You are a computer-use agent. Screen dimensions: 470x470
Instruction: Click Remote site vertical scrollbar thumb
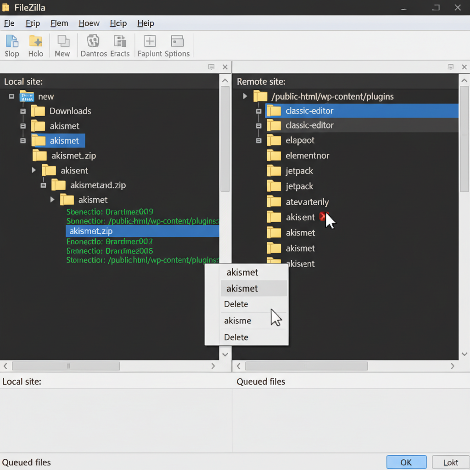[464, 139]
